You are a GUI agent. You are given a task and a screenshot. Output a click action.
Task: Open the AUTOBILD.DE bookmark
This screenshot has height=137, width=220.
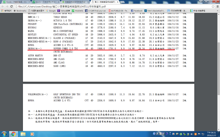click(x=119, y=11)
